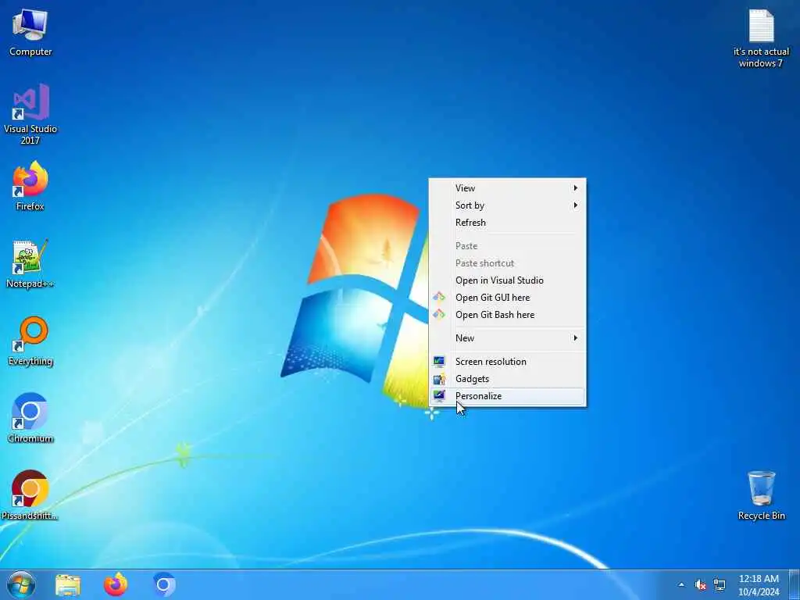
Task: Expand the New submenu
Action: pyautogui.click(x=507, y=338)
